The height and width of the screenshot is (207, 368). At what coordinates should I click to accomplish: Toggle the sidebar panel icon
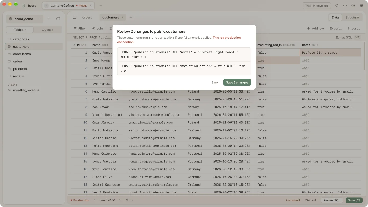click(x=74, y=17)
